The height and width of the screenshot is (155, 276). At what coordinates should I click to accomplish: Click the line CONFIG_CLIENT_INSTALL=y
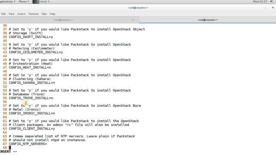pos(32,129)
